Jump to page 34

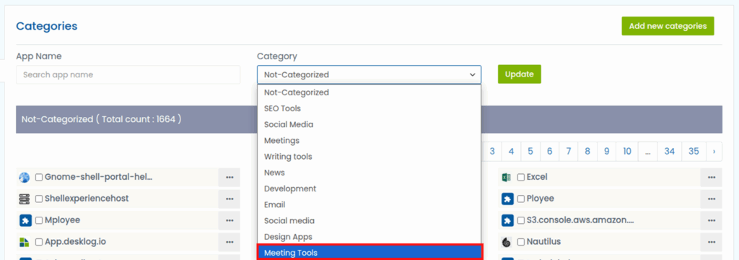pyautogui.click(x=669, y=152)
